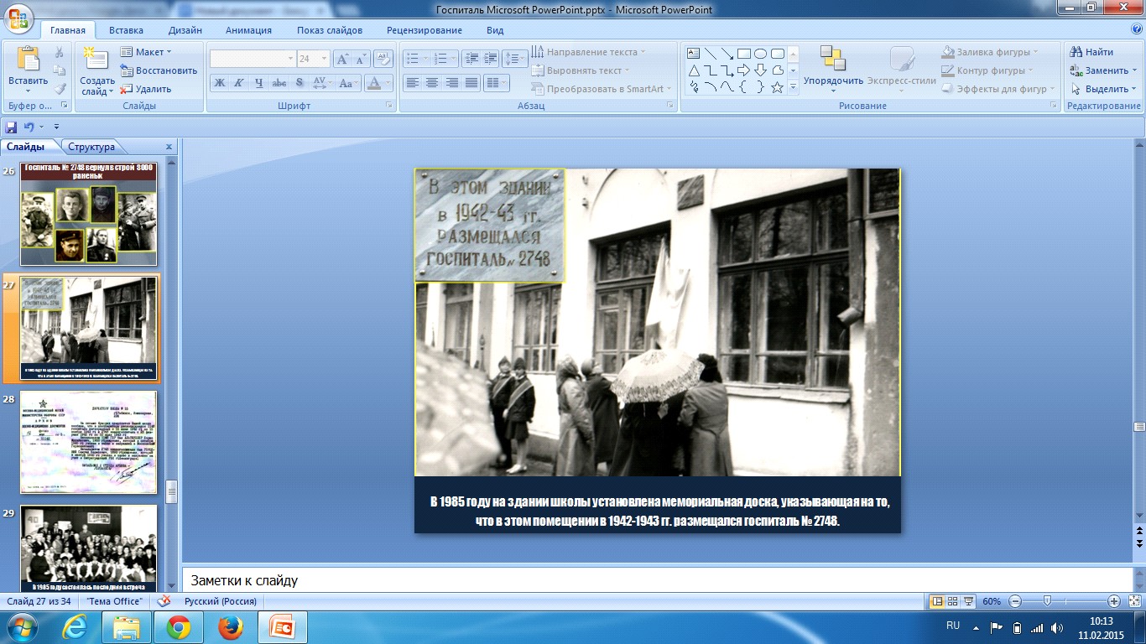
Task: Click the Найти button
Action: pyautogui.click(x=1091, y=52)
